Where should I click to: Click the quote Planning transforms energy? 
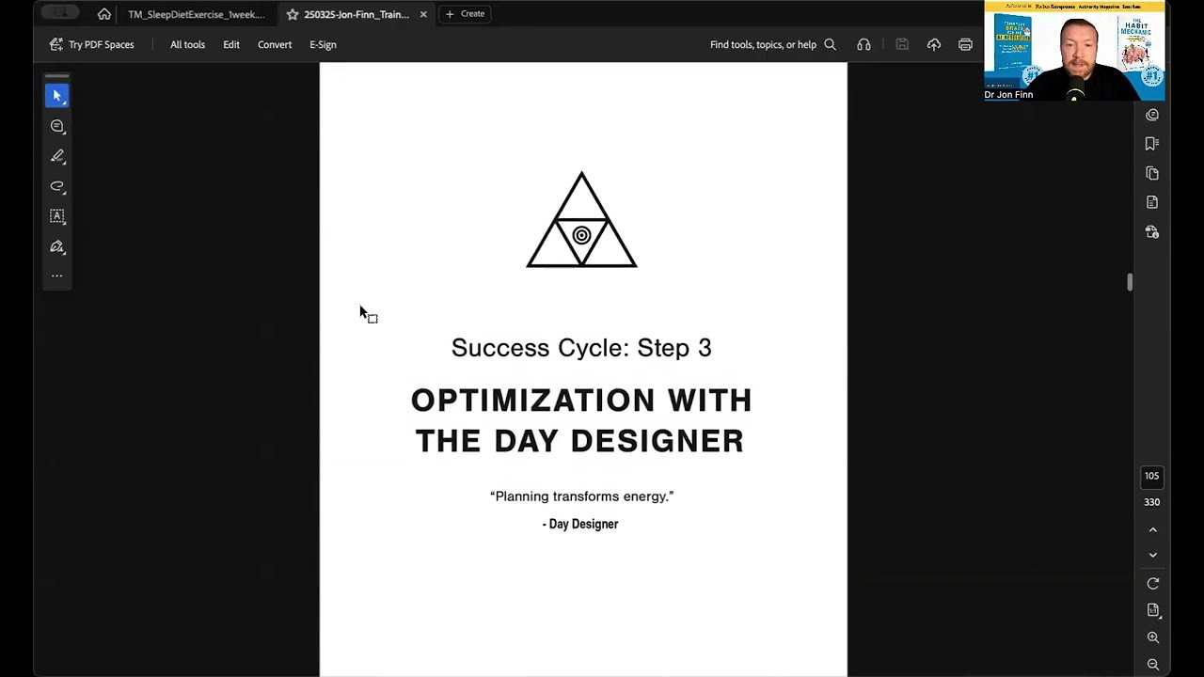click(581, 496)
